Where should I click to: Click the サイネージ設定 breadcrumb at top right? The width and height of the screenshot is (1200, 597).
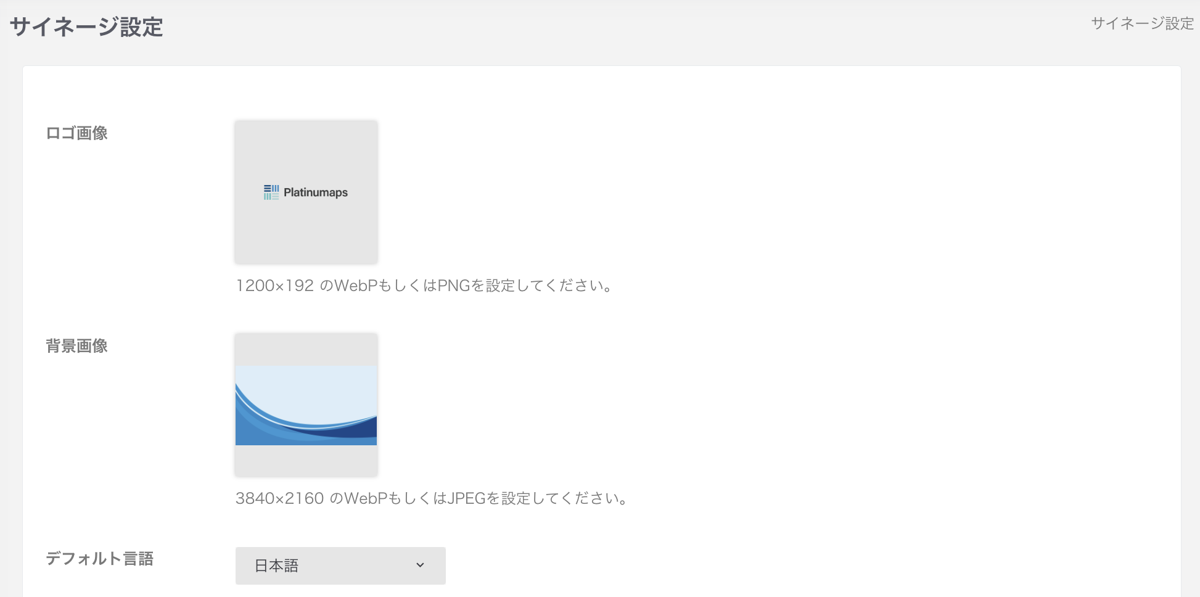(x=1142, y=23)
